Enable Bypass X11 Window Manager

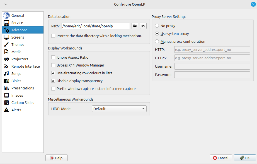(x=53, y=65)
